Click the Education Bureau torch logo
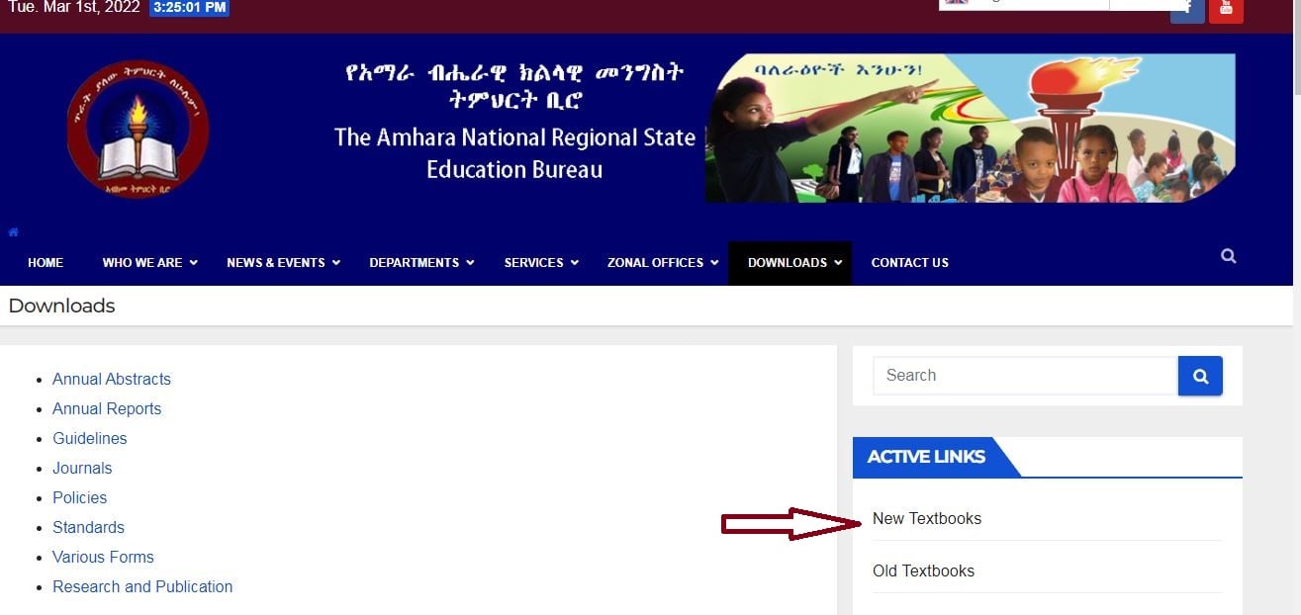The height and width of the screenshot is (615, 1301). coord(138,129)
